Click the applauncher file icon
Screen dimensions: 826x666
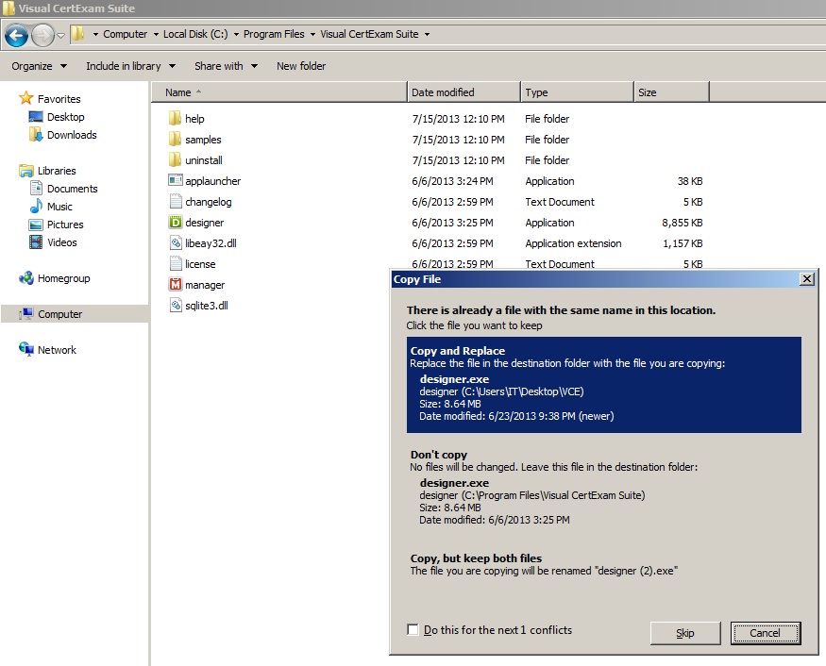coord(176,180)
